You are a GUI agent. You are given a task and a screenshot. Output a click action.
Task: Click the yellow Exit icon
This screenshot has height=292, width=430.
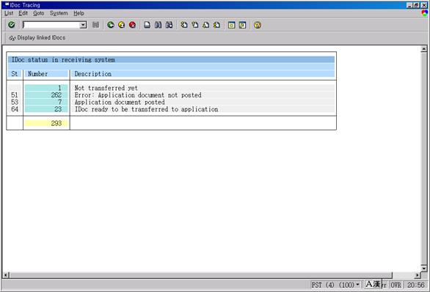tap(122, 25)
